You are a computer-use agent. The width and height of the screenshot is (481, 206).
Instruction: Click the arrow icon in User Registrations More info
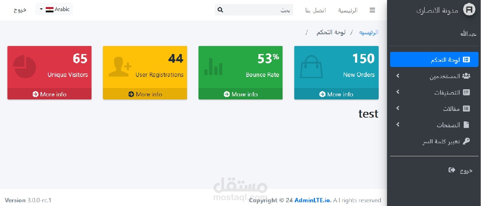coord(131,94)
